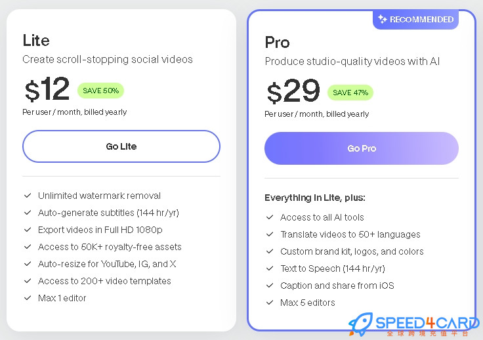Click the Go Pro button
The height and width of the screenshot is (340, 483).
coord(362,148)
